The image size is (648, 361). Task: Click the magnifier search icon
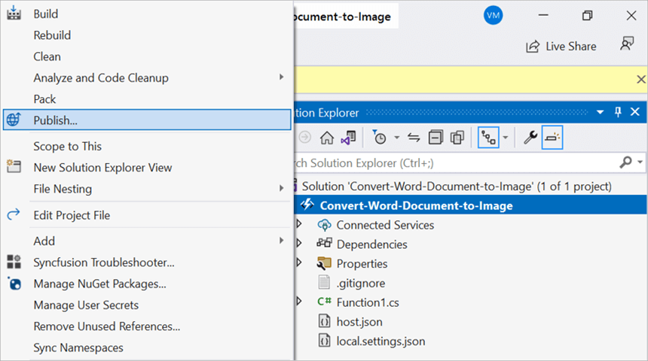625,162
